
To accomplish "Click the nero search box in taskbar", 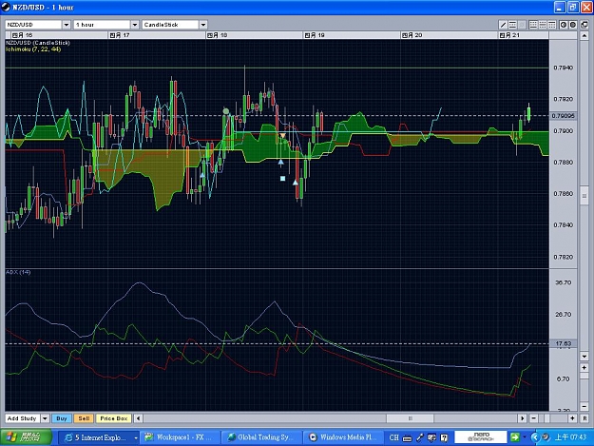I will [x=481, y=437].
